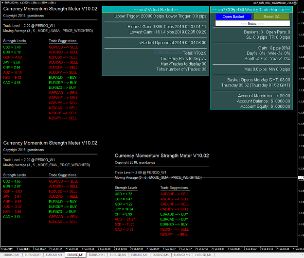The image size is (304, 258).
Task: Click the xm7 CCFp-Diff Weekly Trade Monitor header
Action: [x=251, y=10]
